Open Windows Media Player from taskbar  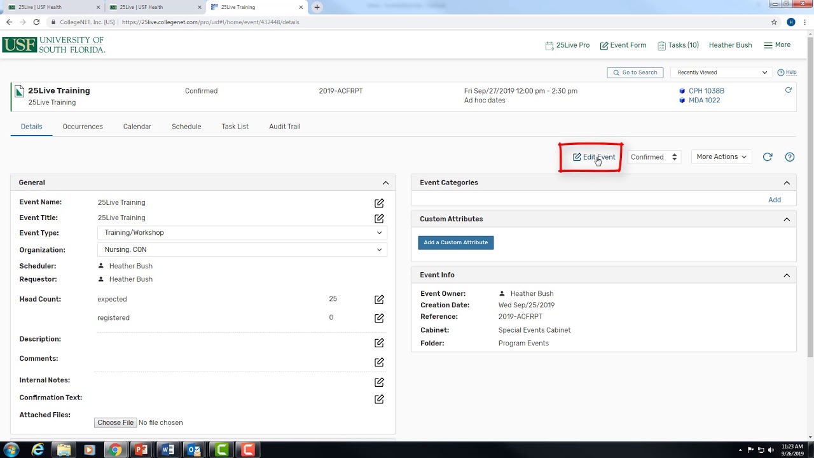tap(89, 450)
